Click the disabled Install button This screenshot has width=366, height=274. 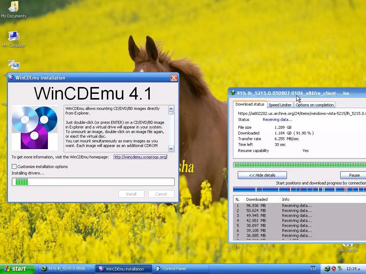click(x=131, y=194)
